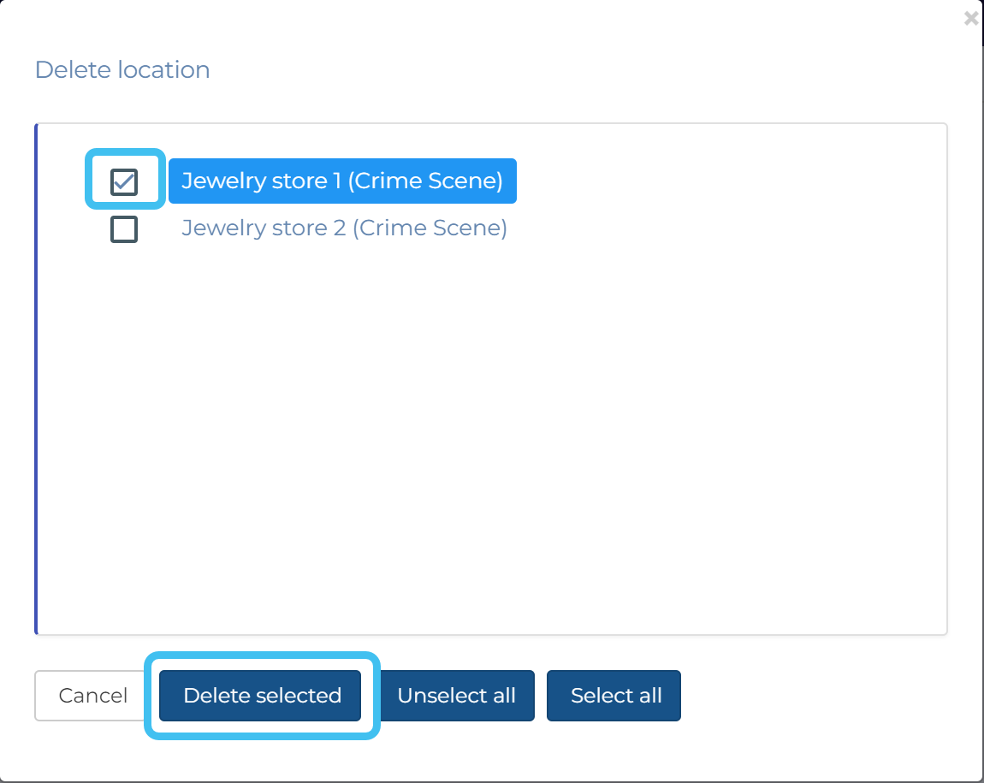This screenshot has height=783, width=984.
Task: Click the highlighted blue Jewelry store 1 entry
Action: tap(342, 181)
